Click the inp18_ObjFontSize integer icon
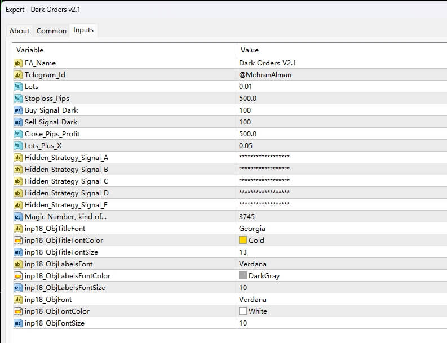Image resolution: width=447 pixels, height=343 pixels. (17, 323)
